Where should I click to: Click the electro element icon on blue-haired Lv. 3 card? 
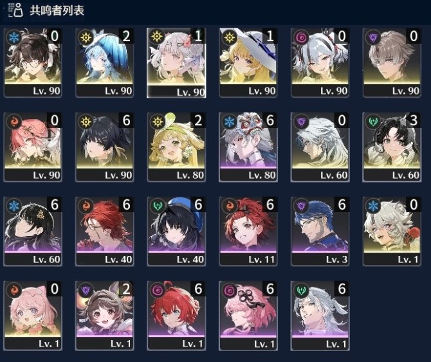point(301,206)
